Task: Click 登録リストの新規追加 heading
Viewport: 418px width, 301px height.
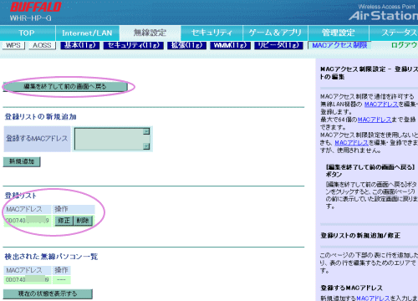Action: point(41,117)
